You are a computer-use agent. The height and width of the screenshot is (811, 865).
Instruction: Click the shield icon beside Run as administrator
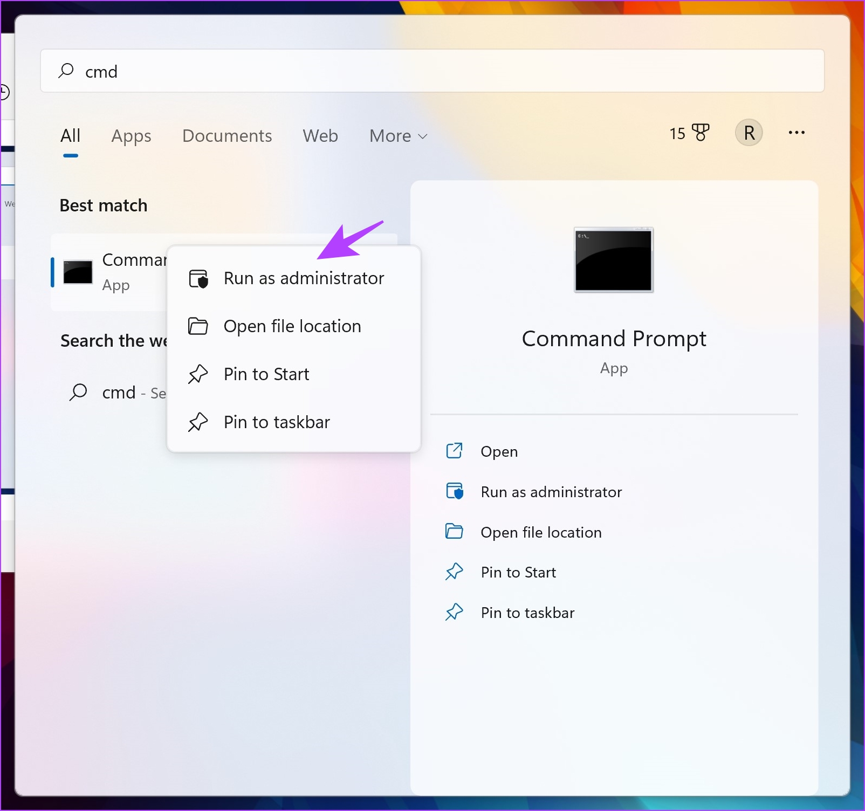click(x=197, y=278)
